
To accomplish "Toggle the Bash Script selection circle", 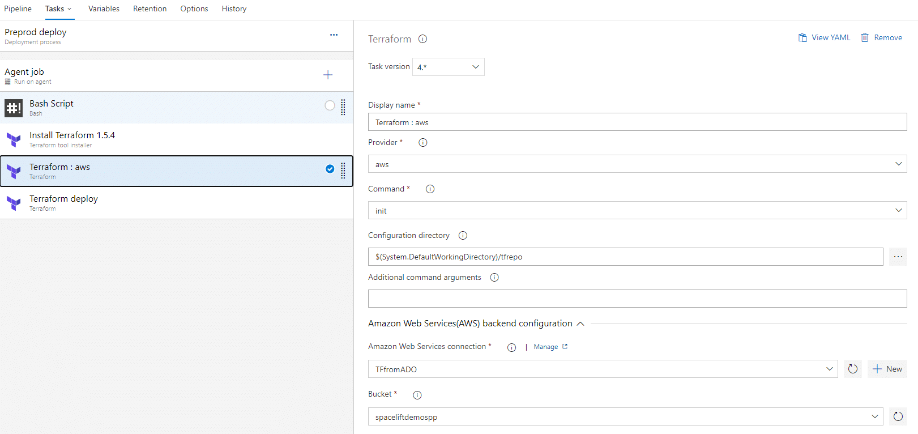I will (x=330, y=105).
